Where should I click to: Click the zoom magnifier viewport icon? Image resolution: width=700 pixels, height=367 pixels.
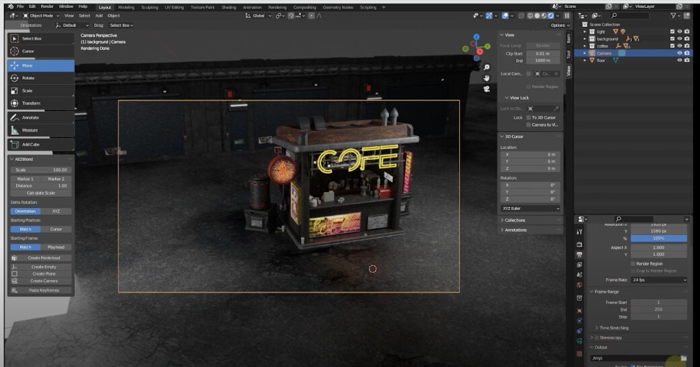tap(486, 67)
